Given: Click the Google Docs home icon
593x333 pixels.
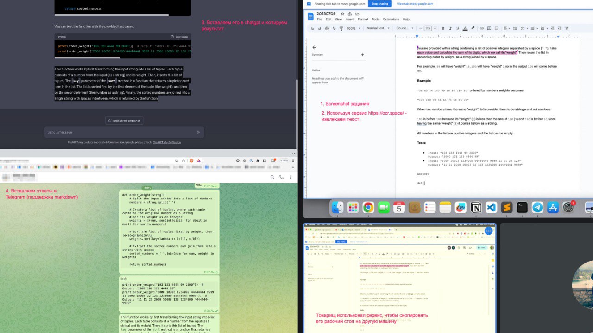Looking at the screenshot, I should [x=310, y=16].
